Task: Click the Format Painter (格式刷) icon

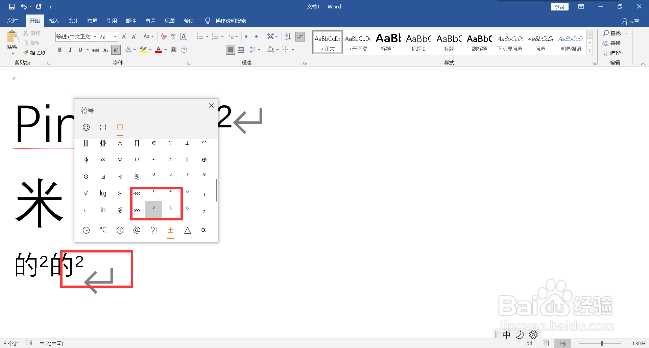Action: coord(26,53)
